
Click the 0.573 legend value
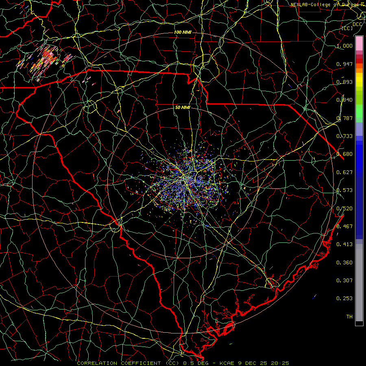(344, 190)
